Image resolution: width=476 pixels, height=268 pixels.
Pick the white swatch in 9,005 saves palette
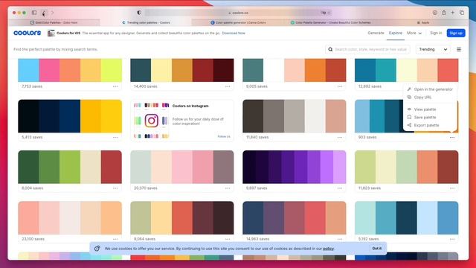(274, 70)
